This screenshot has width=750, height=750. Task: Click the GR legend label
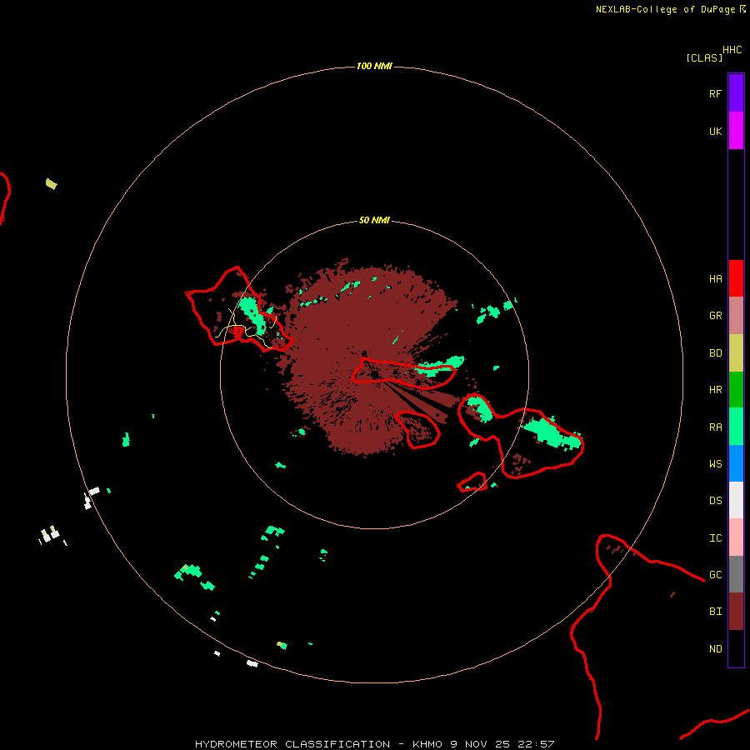[715, 316]
